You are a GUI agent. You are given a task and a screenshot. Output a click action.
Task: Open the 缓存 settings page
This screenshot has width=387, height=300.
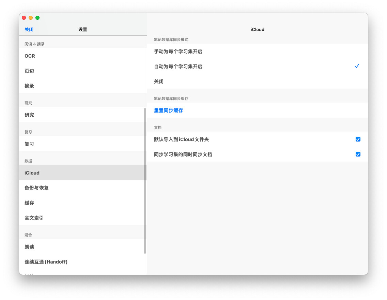tap(29, 203)
